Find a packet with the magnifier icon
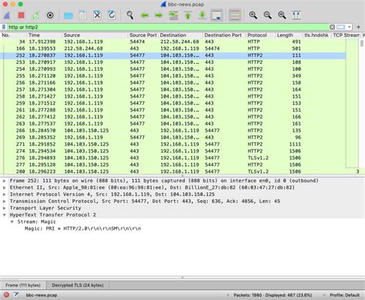The width and height of the screenshot is (365, 300). 130,15
